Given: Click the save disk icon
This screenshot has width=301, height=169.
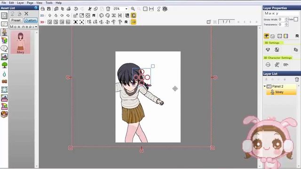Looking at the screenshot, I should coord(49,9).
